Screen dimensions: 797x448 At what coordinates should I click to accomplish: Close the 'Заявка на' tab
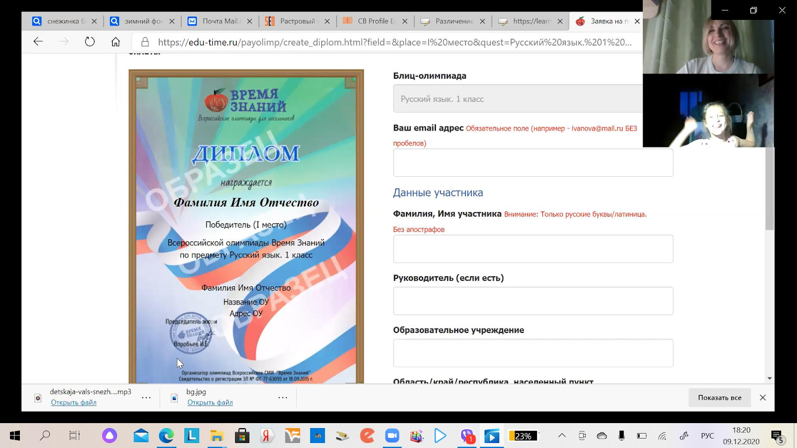point(637,21)
